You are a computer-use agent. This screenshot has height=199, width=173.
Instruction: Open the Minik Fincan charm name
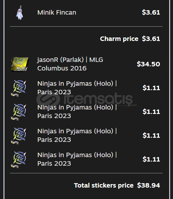click(57, 12)
